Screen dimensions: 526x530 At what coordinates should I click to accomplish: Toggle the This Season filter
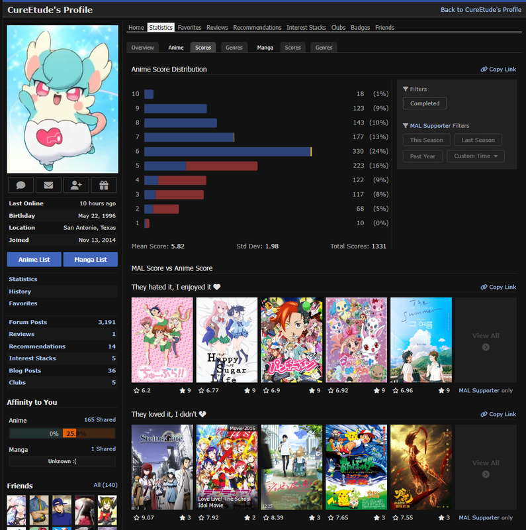tap(426, 140)
